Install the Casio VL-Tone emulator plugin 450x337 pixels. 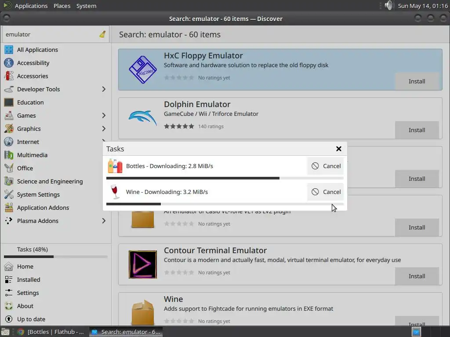[417, 228]
